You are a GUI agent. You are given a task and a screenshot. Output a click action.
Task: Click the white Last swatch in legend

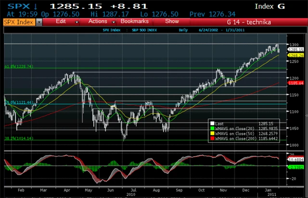click(x=212, y=124)
